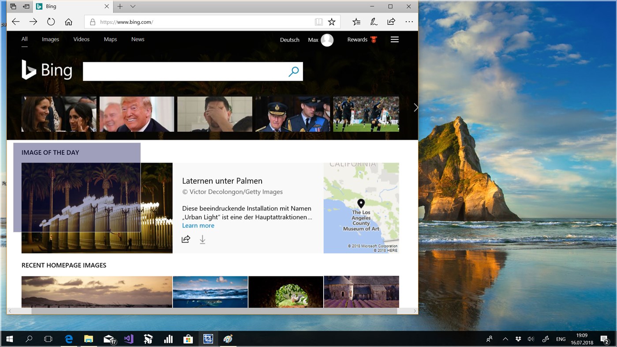Download the Urban Light image
The image size is (617, 347).
coord(202,239)
